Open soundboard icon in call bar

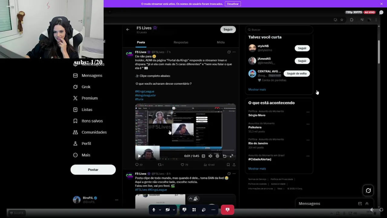[x=204, y=210]
